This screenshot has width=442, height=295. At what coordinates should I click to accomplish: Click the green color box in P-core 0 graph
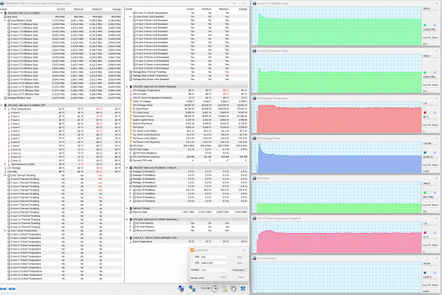pyautogui.click(x=425, y=26)
